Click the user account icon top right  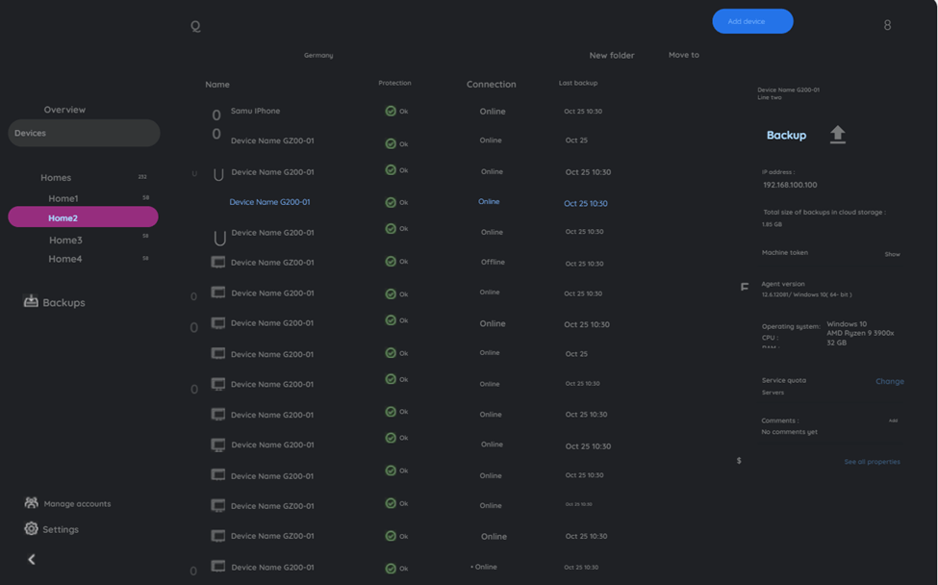(887, 25)
